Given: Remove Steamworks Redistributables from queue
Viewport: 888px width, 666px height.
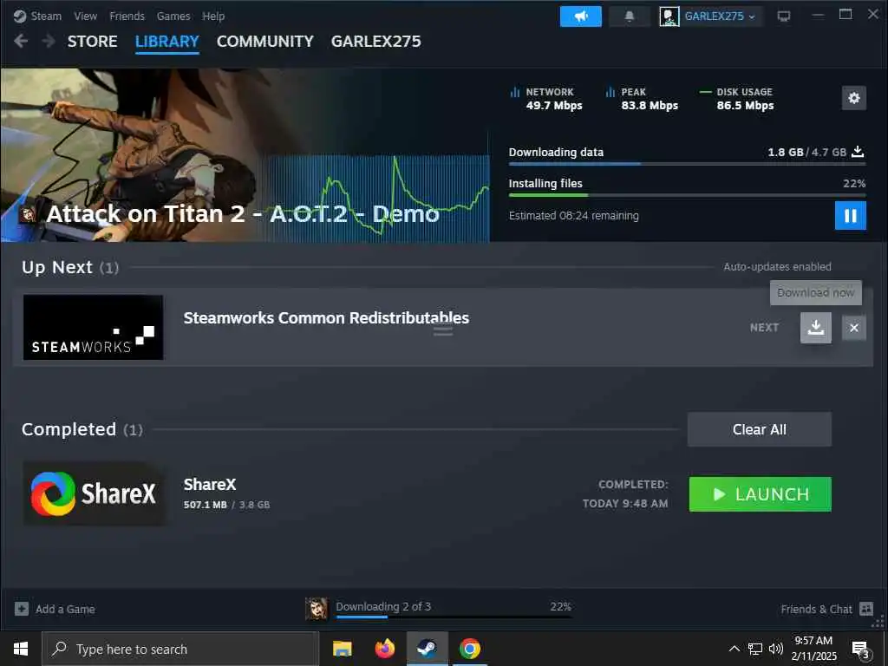Looking at the screenshot, I should [854, 327].
